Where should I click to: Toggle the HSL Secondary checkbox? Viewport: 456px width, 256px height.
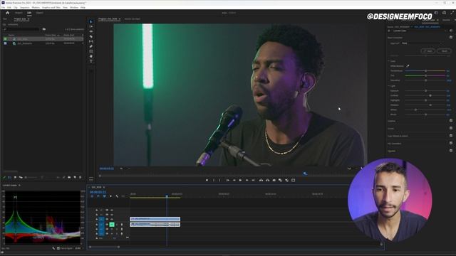pyautogui.click(x=451, y=144)
